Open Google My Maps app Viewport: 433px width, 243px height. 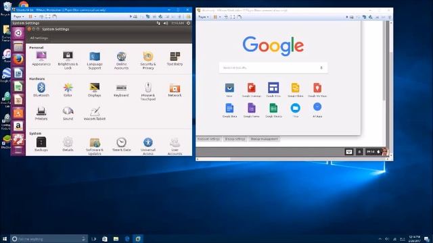[317, 90]
